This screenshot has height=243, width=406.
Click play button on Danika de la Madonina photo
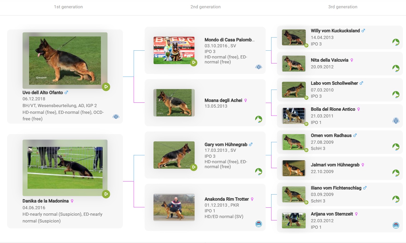(106, 194)
